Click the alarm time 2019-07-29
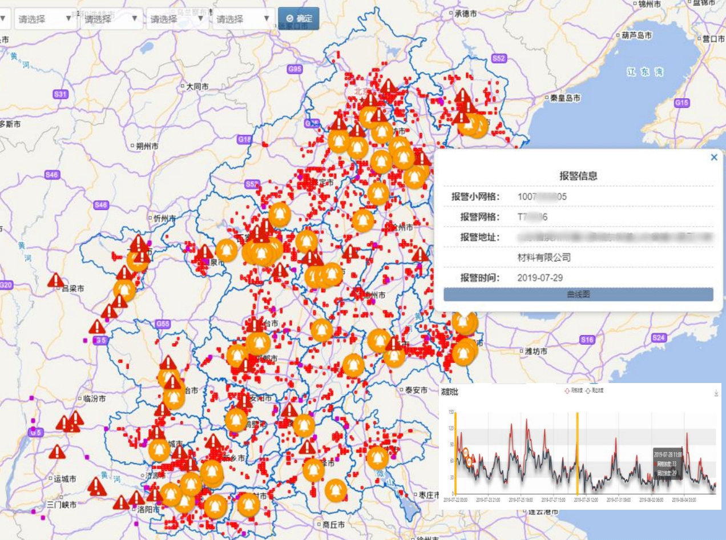 tap(540, 278)
